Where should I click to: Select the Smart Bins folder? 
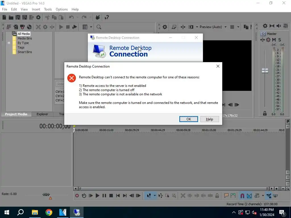point(25,52)
